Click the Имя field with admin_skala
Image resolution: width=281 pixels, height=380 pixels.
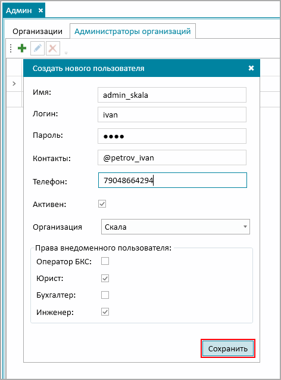tap(172, 95)
